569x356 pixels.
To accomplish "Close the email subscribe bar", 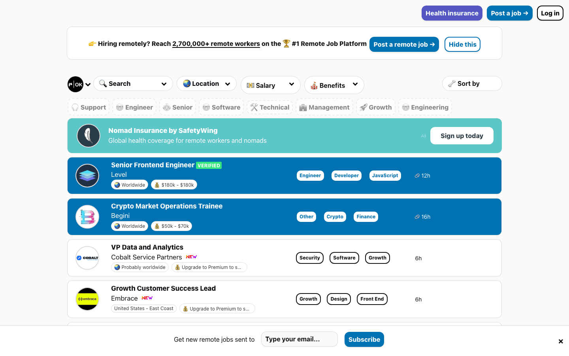I will coord(560,341).
